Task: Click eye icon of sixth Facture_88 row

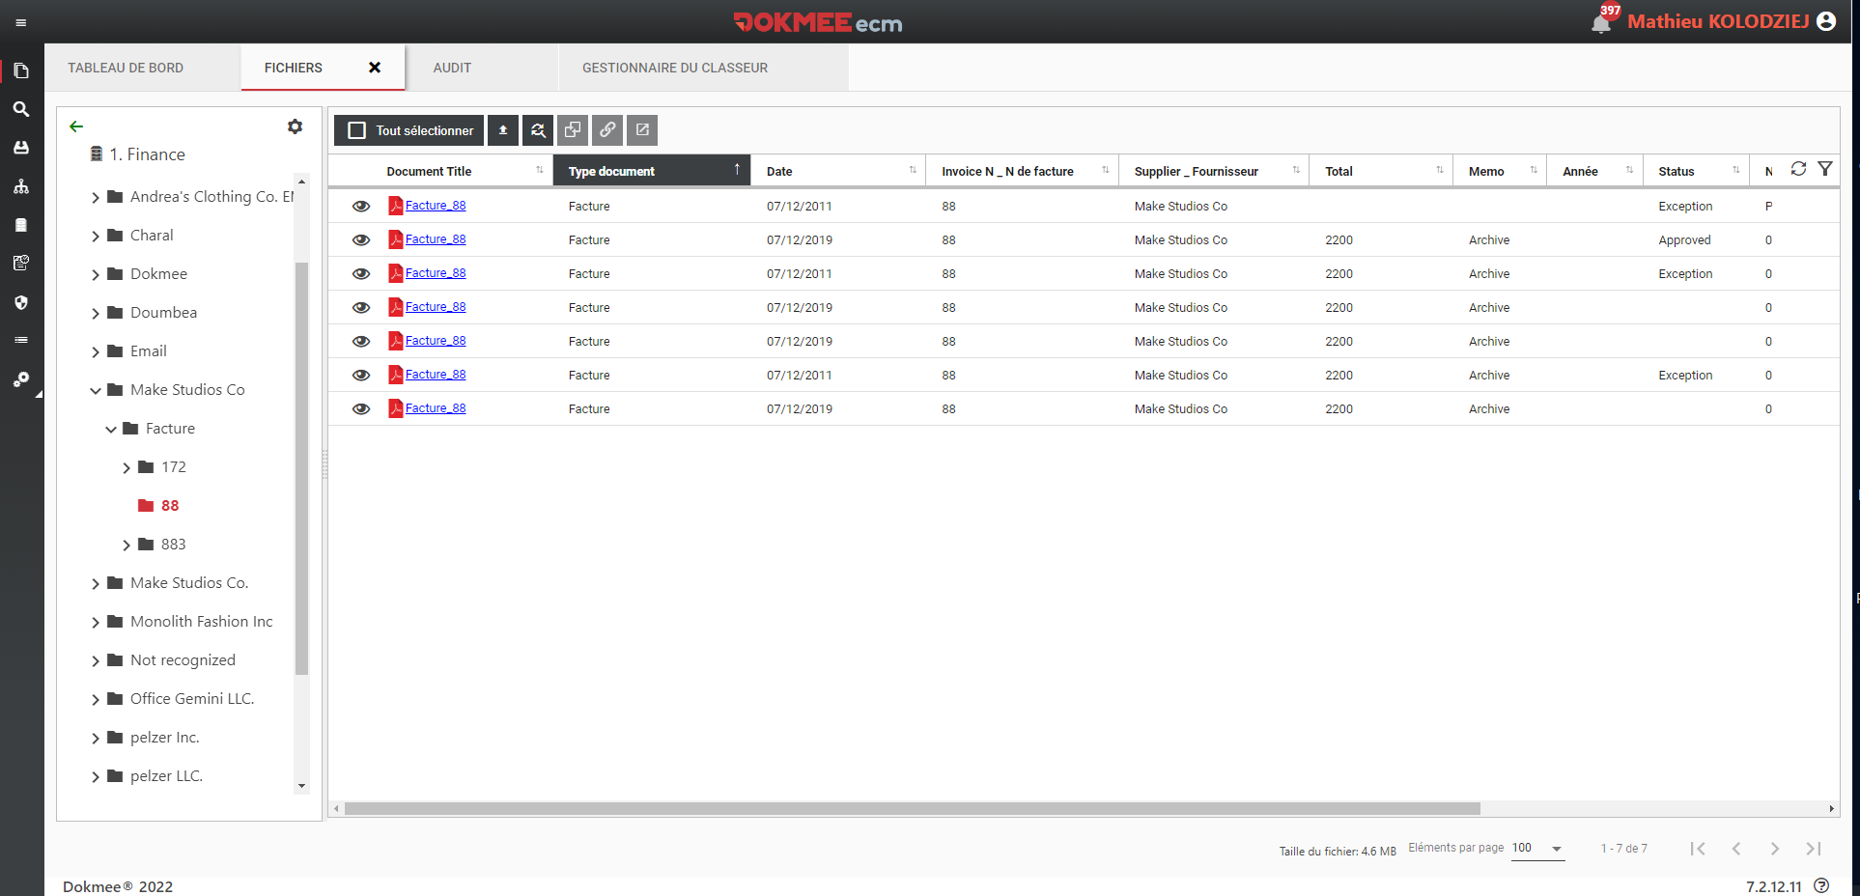Action: click(x=361, y=375)
